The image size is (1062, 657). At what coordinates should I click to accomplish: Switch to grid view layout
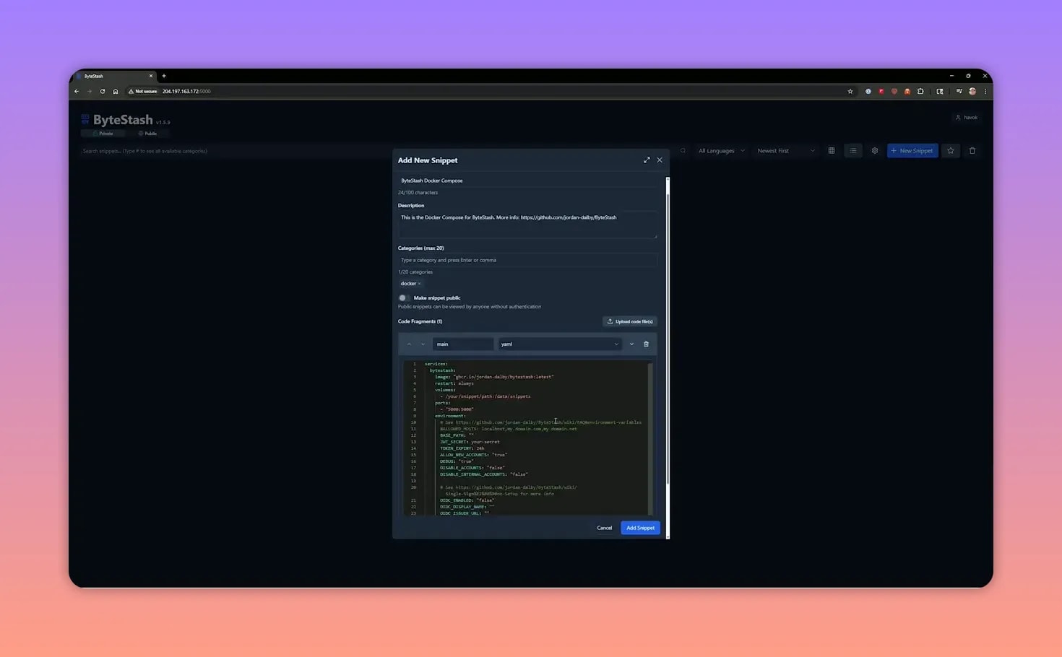(832, 151)
